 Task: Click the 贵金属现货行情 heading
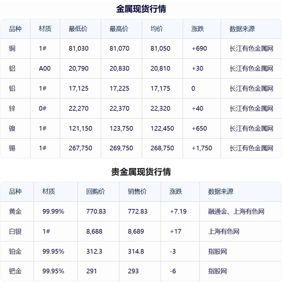141,172
